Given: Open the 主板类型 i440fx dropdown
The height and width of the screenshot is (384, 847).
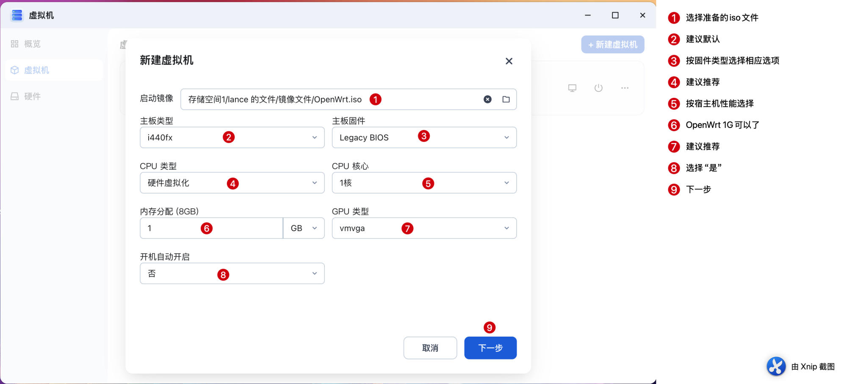Looking at the screenshot, I should click(x=232, y=138).
